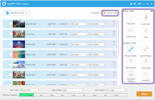Open Thumbnail Setting tool
Screen dimensions: 155x100
131,74
